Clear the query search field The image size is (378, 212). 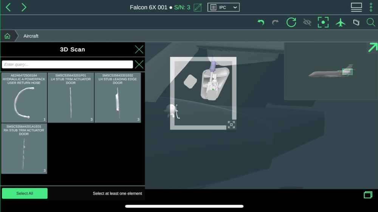[139, 64]
